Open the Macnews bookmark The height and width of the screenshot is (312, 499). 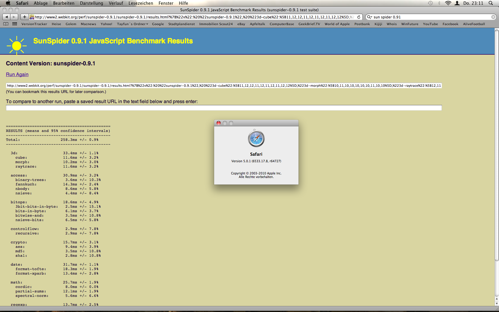[x=88, y=24]
